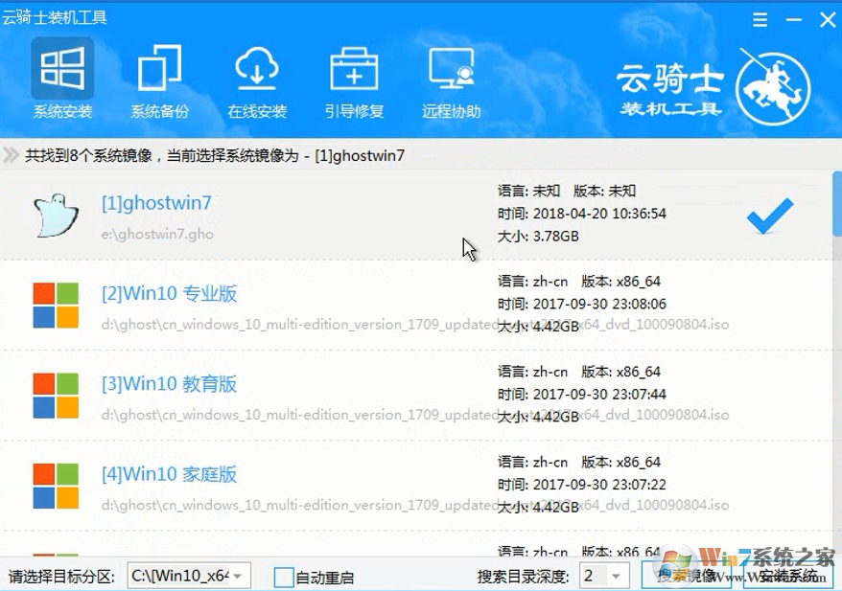This screenshot has height=591, width=842.
Task: Open the 引导修复 (Boot Repair) toolkit icon
Action: (x=354, y=69)
